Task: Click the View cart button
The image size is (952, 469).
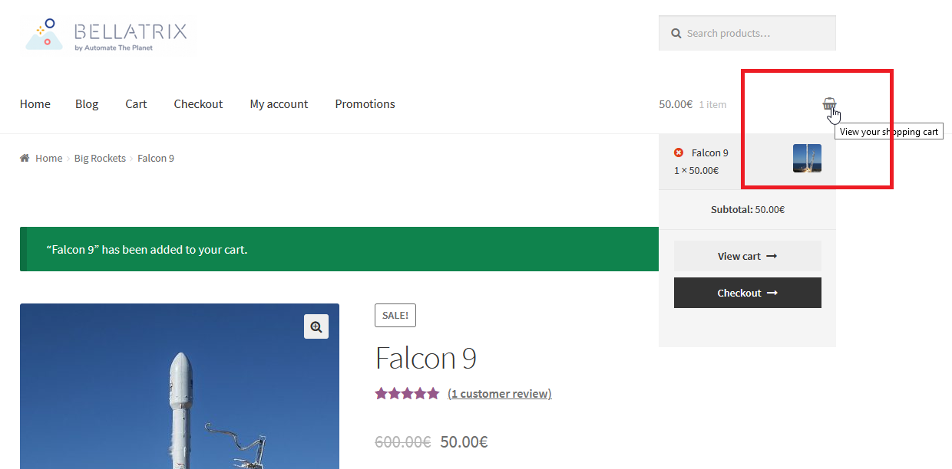Action: [747, 255]
